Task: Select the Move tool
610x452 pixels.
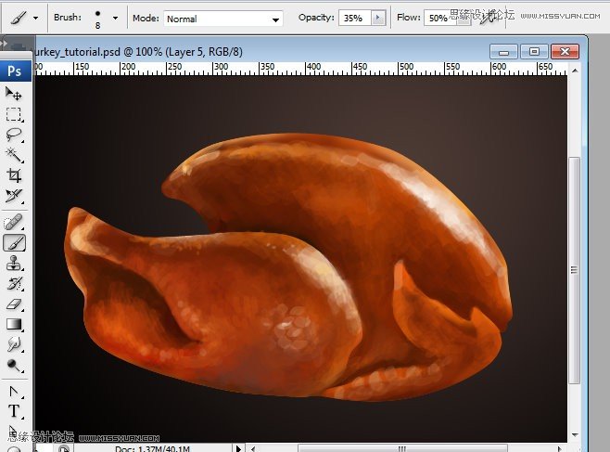Action: [x=14, y=94]
